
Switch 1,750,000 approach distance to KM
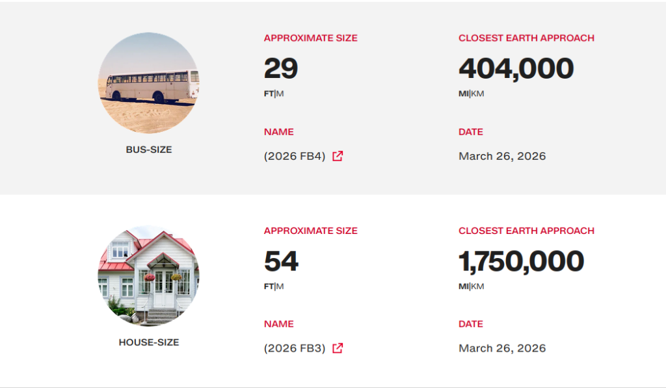(x=478, y=287)
